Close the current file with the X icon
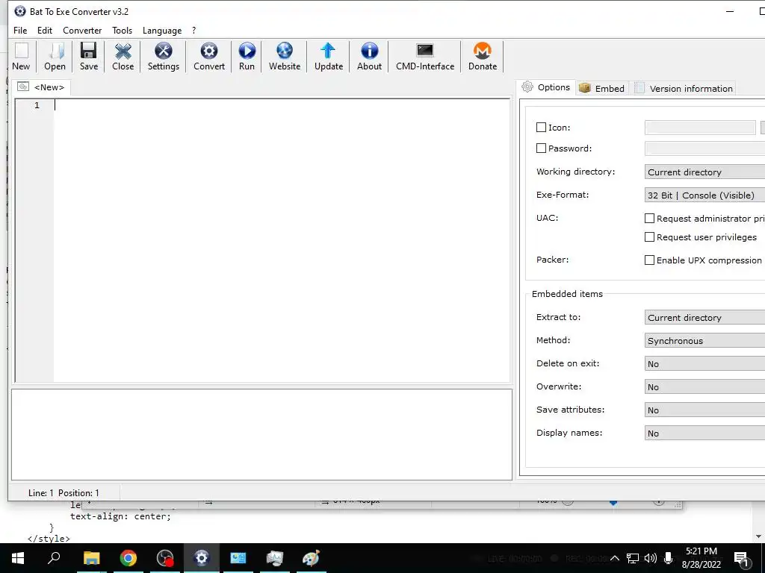This screenshot has height=573, width=765. point(123,57)
